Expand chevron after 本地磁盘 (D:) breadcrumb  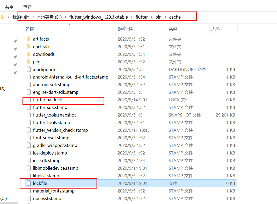[66, 17]
